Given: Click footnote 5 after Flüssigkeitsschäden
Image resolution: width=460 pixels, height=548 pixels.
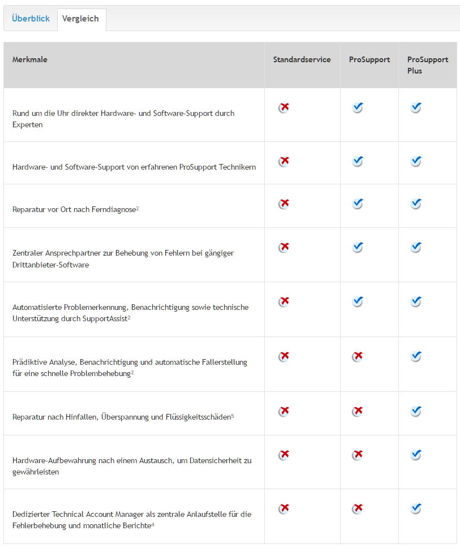Looking at the screenshot, I should pos(233,416).
